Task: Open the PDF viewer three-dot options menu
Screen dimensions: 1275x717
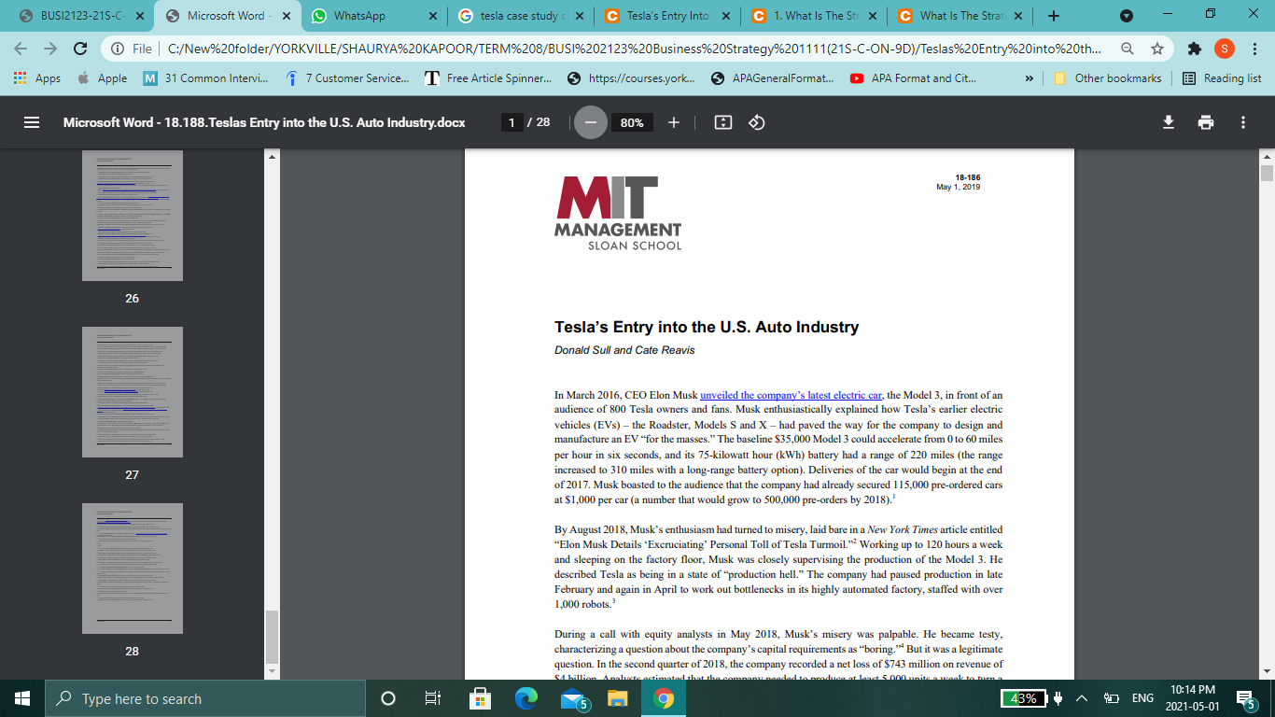Action: tap(1242, 121)
